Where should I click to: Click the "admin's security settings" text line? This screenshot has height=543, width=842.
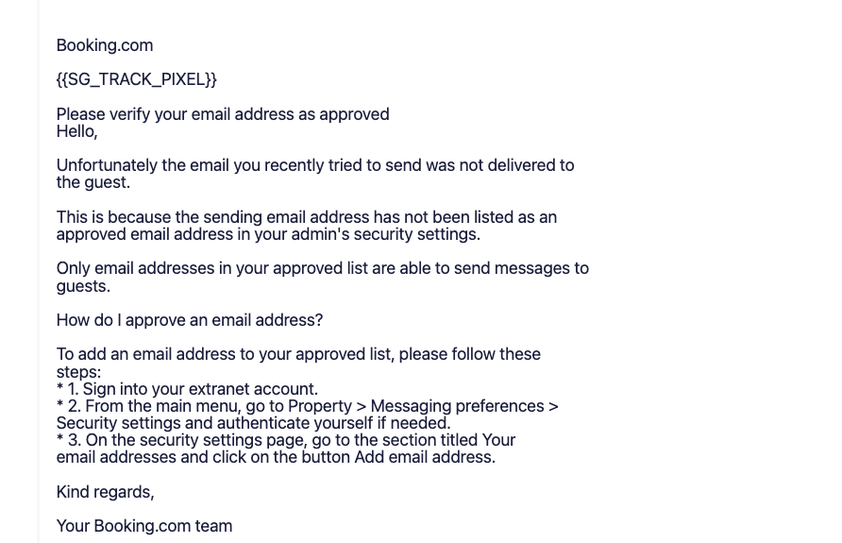pos(268,234)
